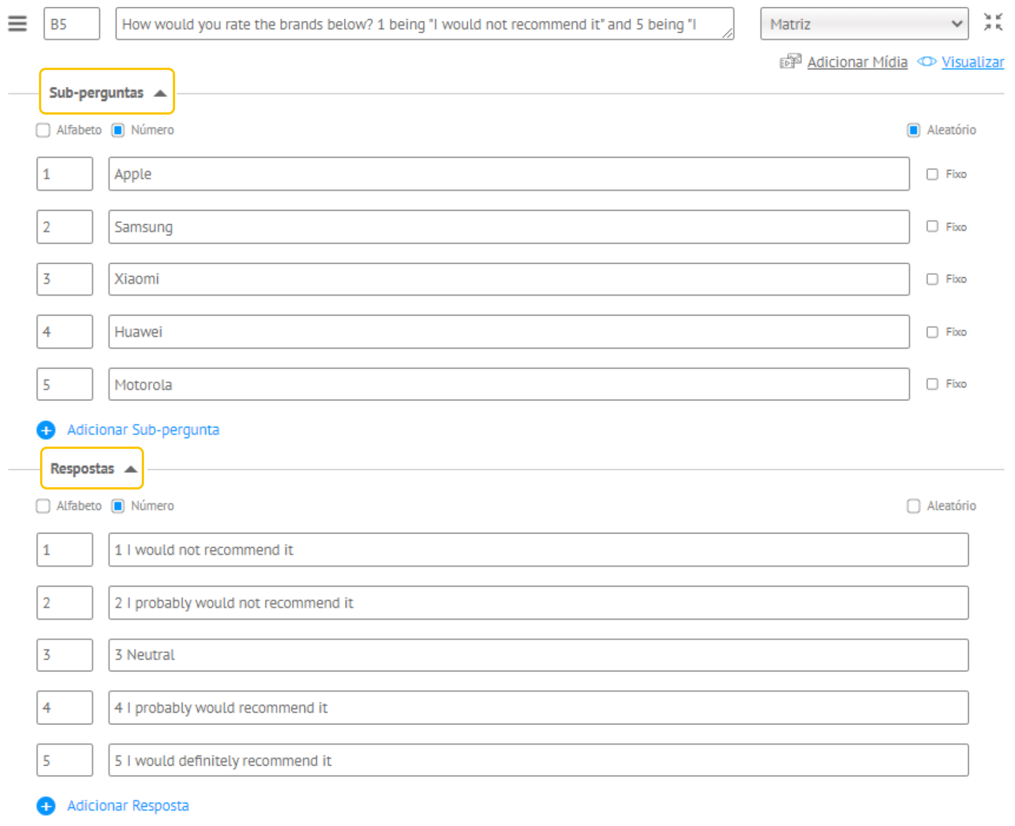Click the number field beside Xiaomi
The height and width of the screenshot is (826, 1015).
point(65,279)
